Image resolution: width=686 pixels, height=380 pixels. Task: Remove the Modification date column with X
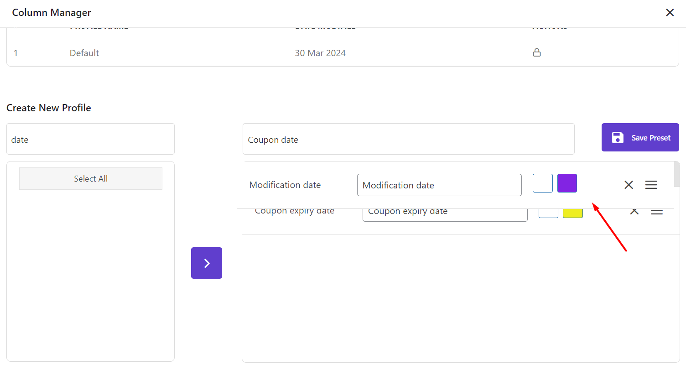[629, 185]
